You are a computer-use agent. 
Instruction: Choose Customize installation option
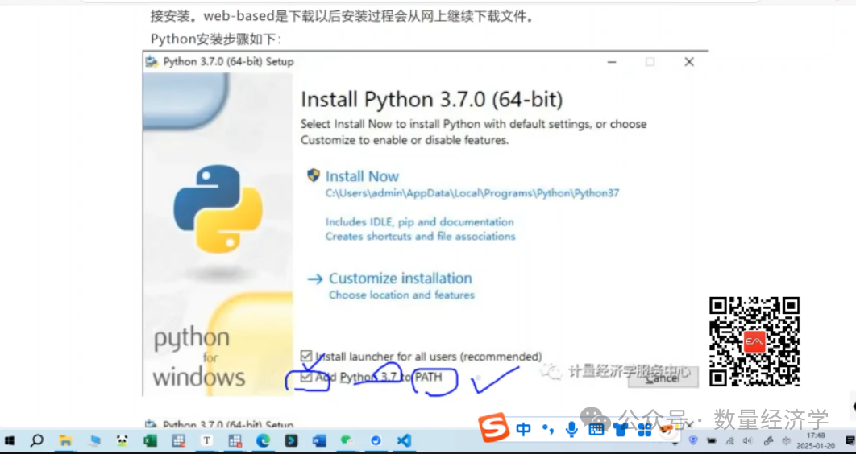400,278
